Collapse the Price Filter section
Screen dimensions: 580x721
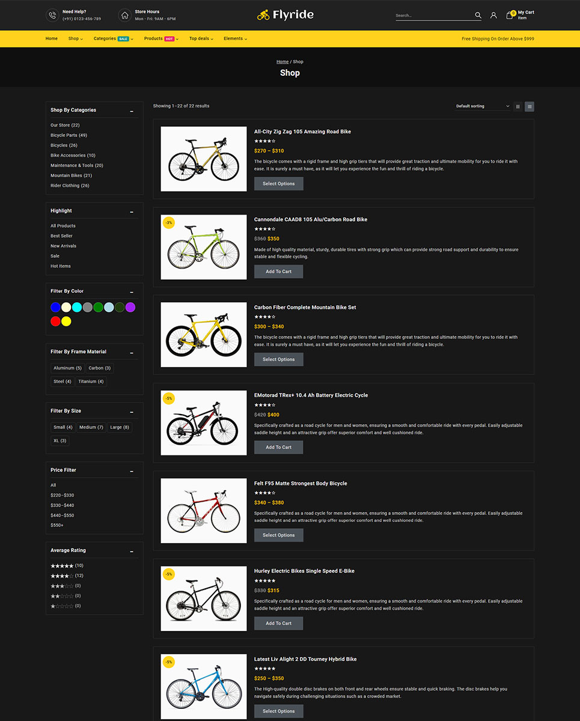coord(132,471)
